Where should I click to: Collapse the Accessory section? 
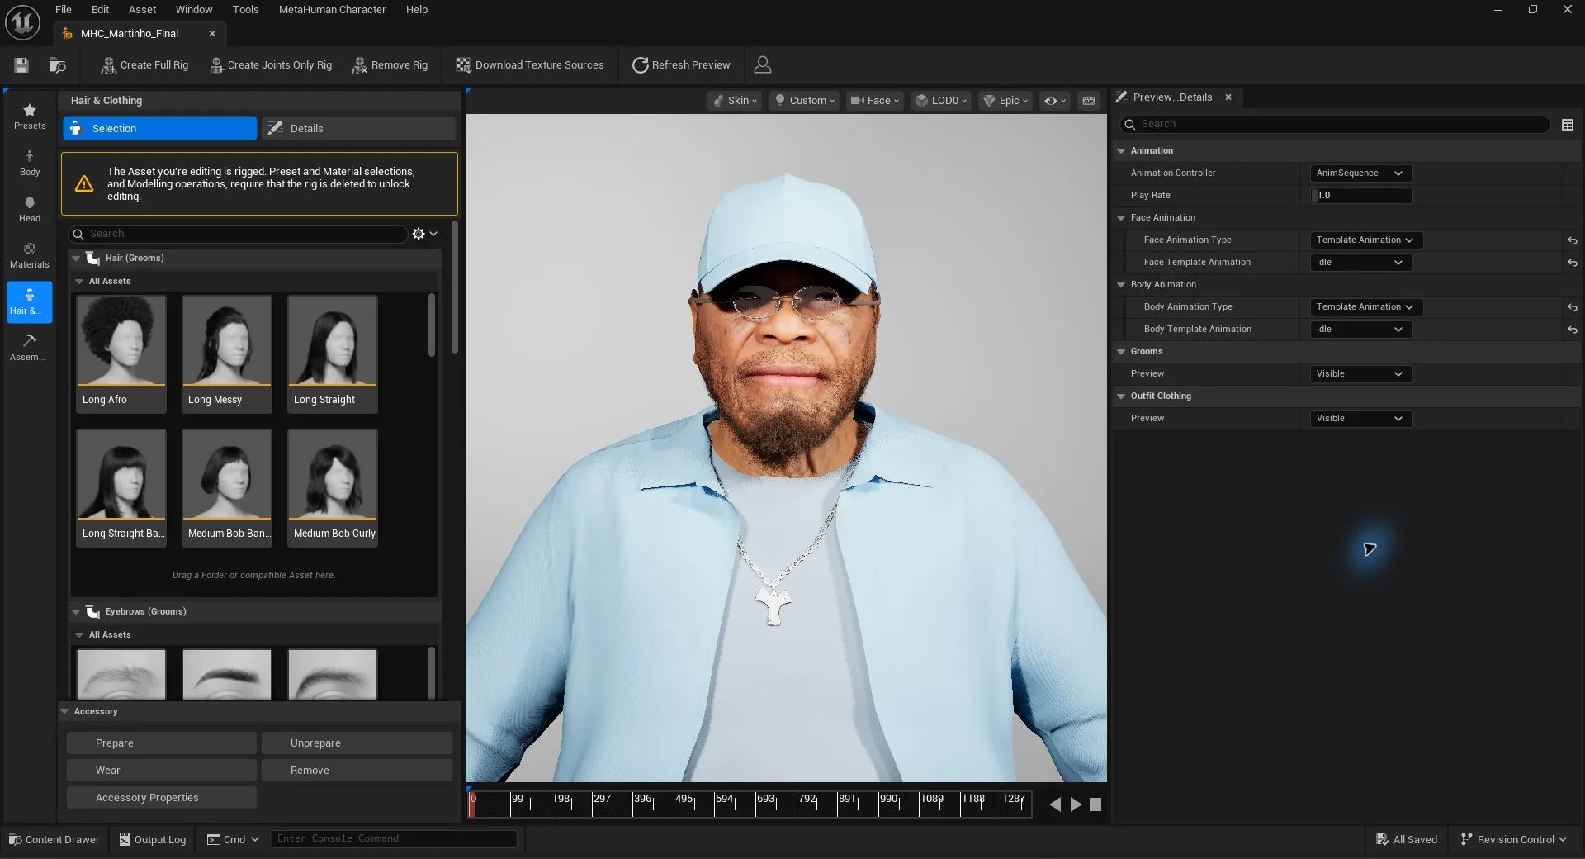coord(64,711)
